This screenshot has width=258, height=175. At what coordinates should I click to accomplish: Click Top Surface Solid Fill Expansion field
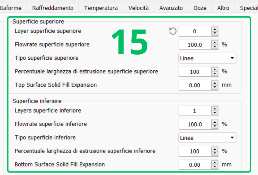pos(195,85)
